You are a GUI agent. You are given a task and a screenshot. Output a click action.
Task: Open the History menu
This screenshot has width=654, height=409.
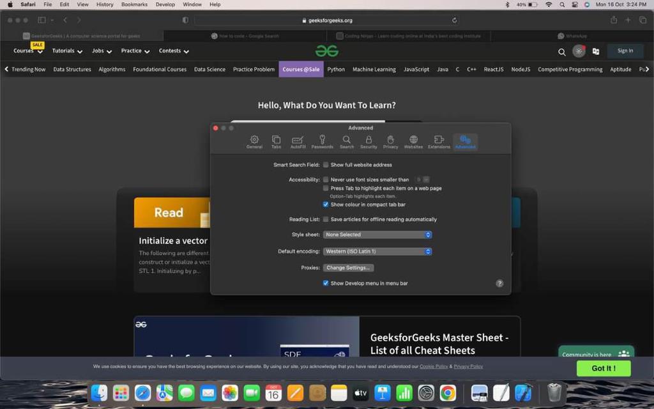[105, 4]
